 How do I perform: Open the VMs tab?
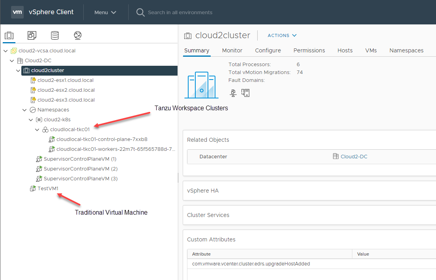(x=371, y=50)
